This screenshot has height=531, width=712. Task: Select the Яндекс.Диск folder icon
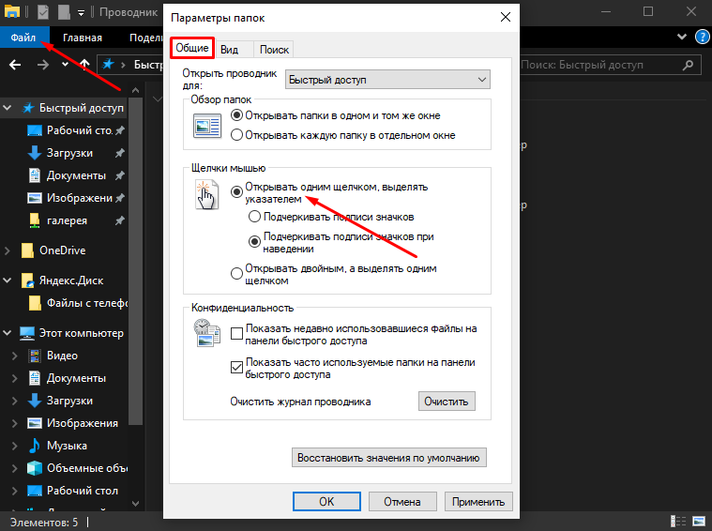click(x=28, y=281)
